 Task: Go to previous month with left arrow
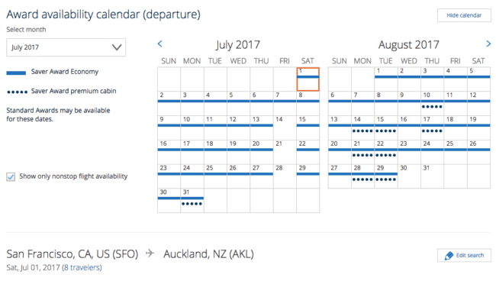tap(160, 44)
